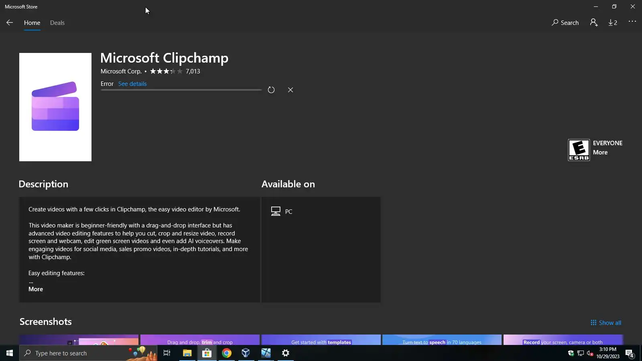Click the star rating for Clipchamp
The height and width of the screenshot is (361, 642).
point(166,71)
